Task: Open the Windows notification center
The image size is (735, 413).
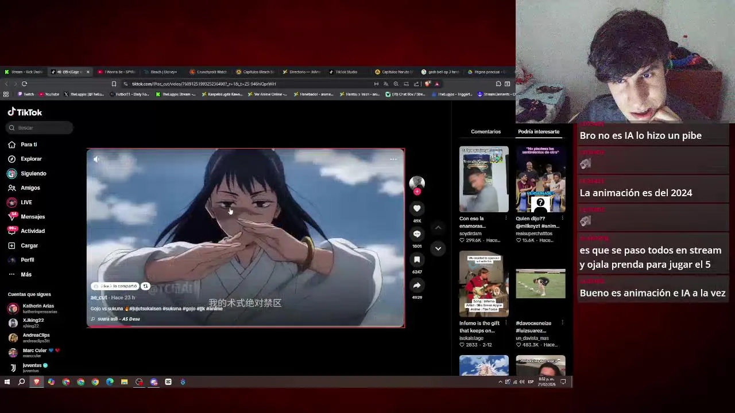Action: tap(563, 382)
